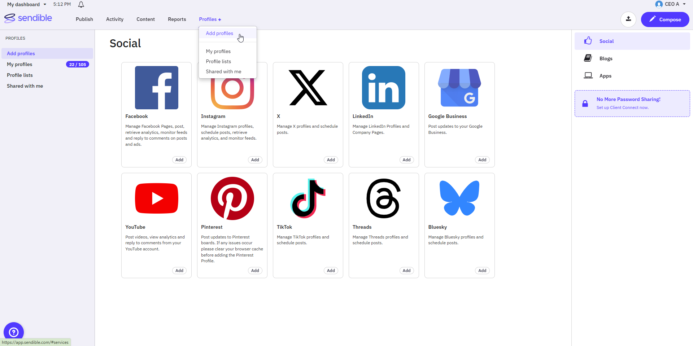Click the Compose button
Screen dimensions: 693x346
pyautogui.click(x=665, y=19)
